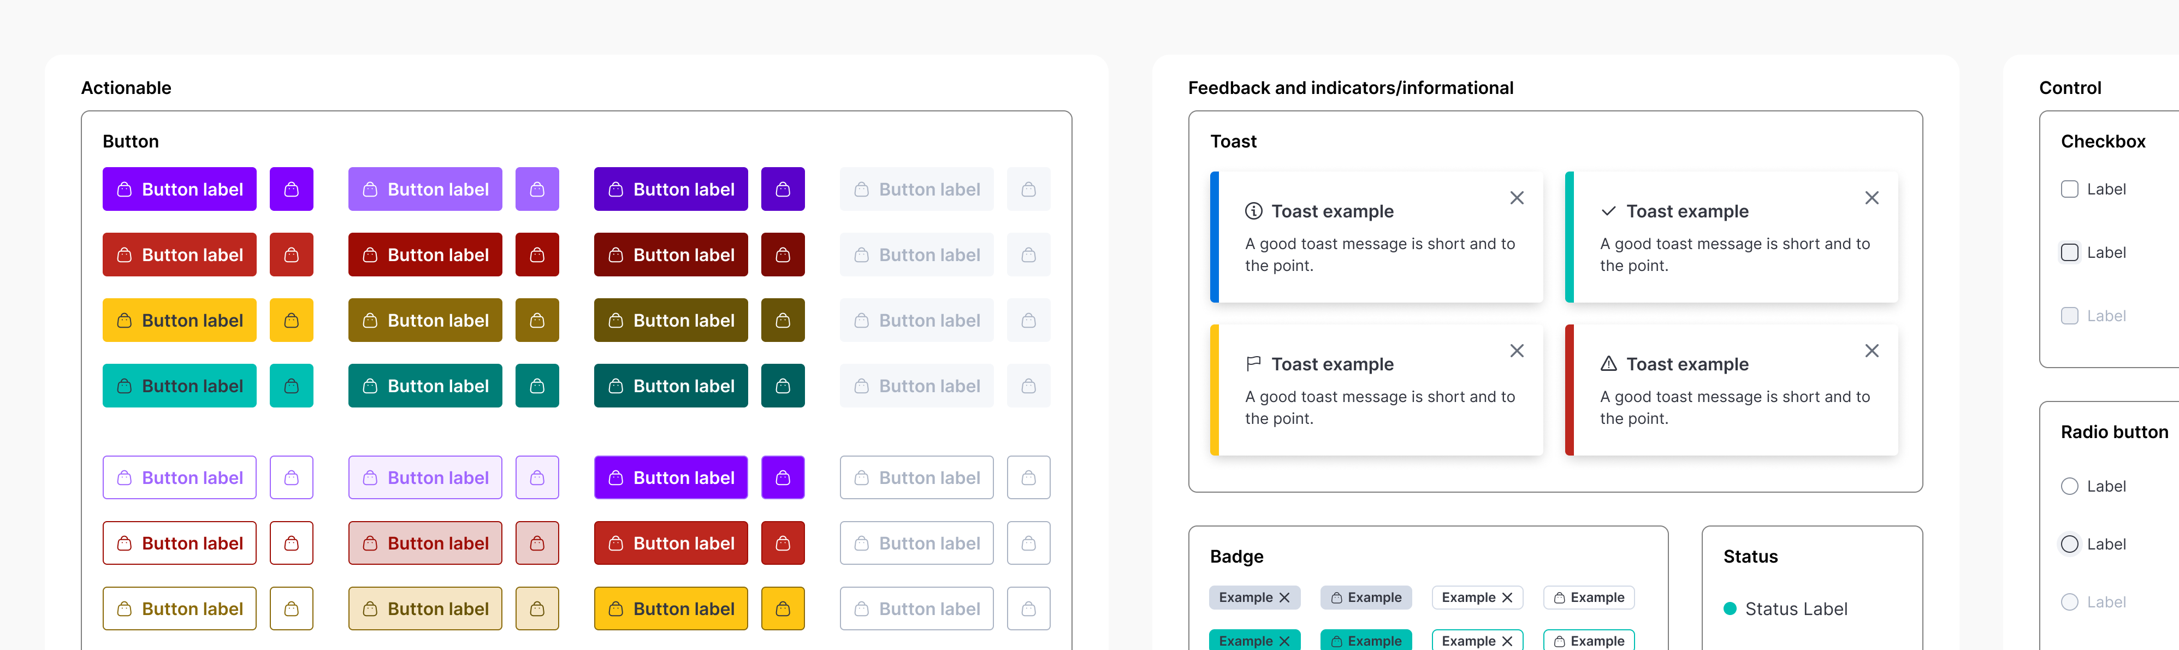Click the dark indigo icon-only bag button
Image resolution: width=2179 pixels, height=650 pixels.
click(x=783, y=189)
